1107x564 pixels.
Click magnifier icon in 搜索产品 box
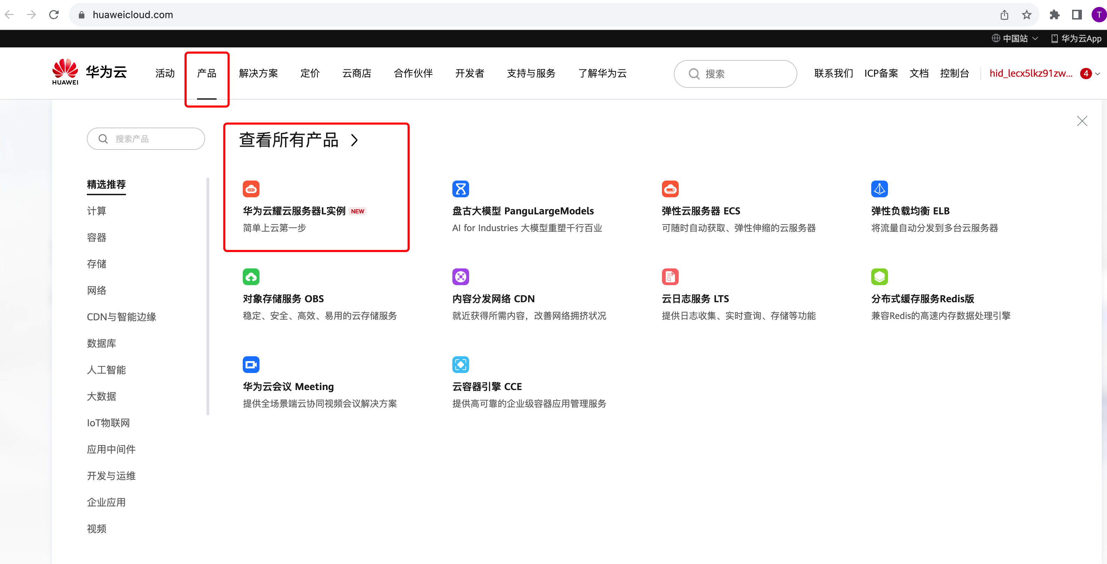tap(103, 139)
